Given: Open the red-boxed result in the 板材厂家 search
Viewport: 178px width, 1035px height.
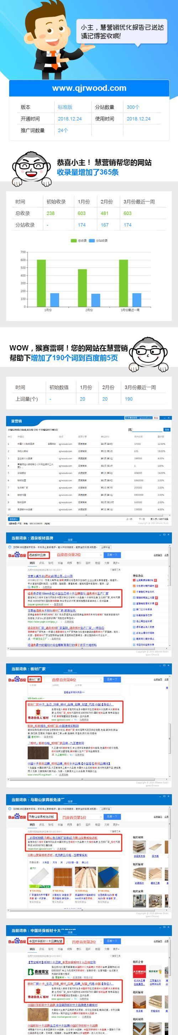Looking at the screenshot, I should coord(74,712).
